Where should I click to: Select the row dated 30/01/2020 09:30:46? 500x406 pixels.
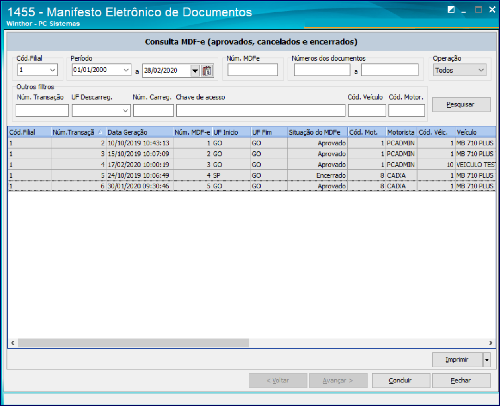tap(252, 186)
